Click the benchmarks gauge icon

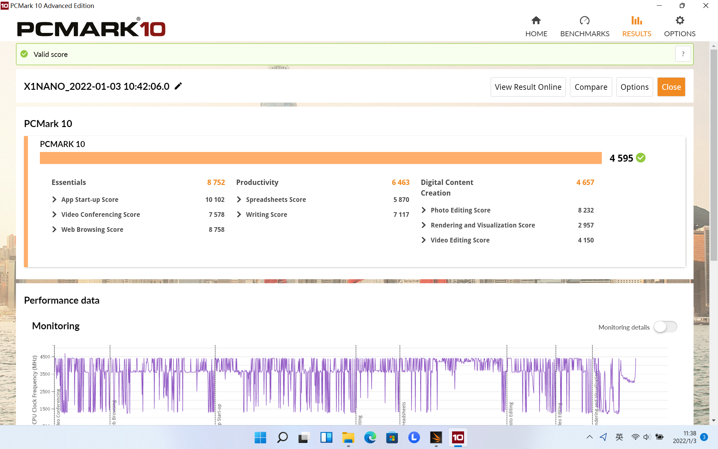click(585, 20)
